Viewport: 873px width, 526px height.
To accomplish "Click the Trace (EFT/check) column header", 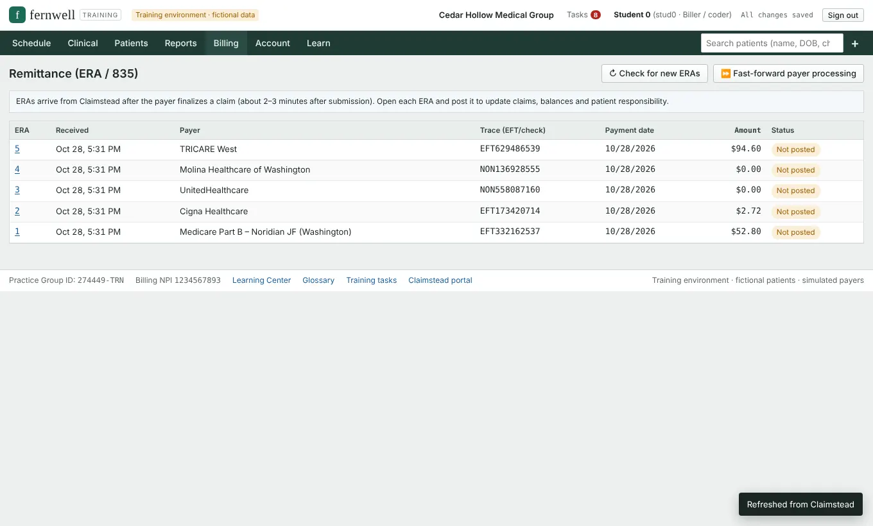I will tap(513, 130).
